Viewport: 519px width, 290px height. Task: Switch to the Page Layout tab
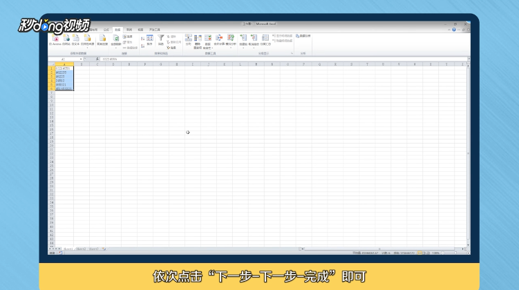coord(95,30)
